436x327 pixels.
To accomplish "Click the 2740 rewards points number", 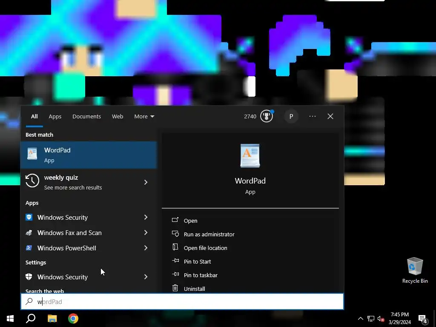I will [x=250, y=117].
